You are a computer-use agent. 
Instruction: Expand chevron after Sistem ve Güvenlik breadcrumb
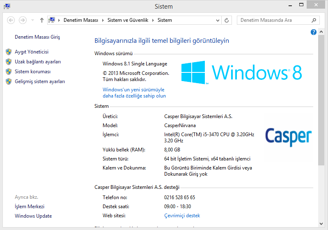point(154,20)
